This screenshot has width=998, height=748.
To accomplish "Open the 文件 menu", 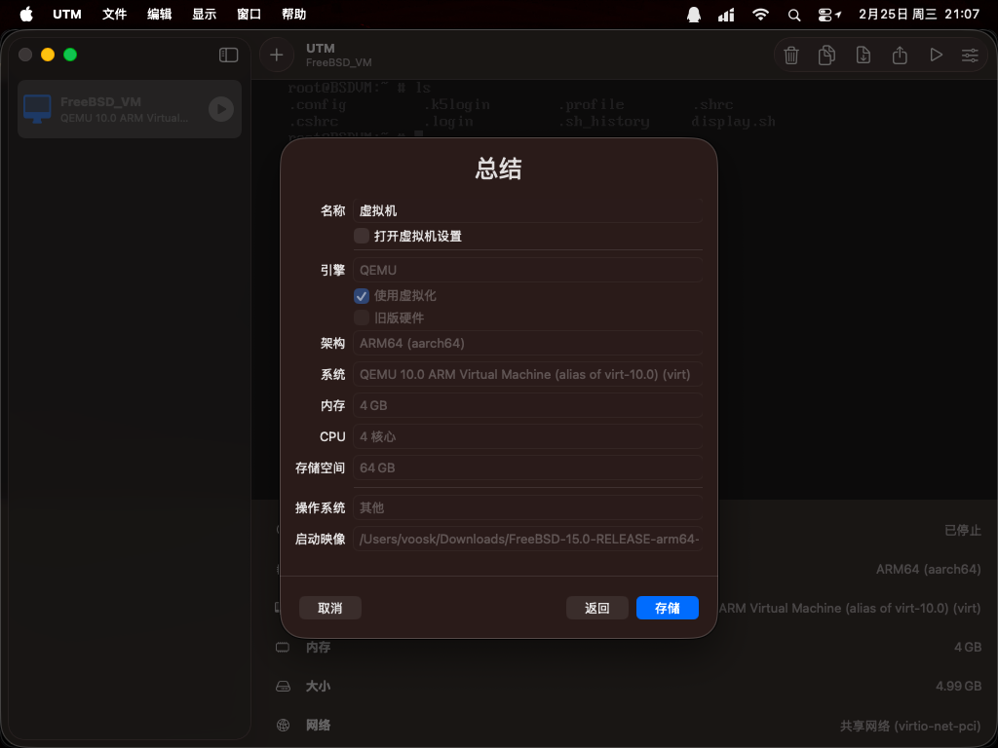I will coord(115,14).
